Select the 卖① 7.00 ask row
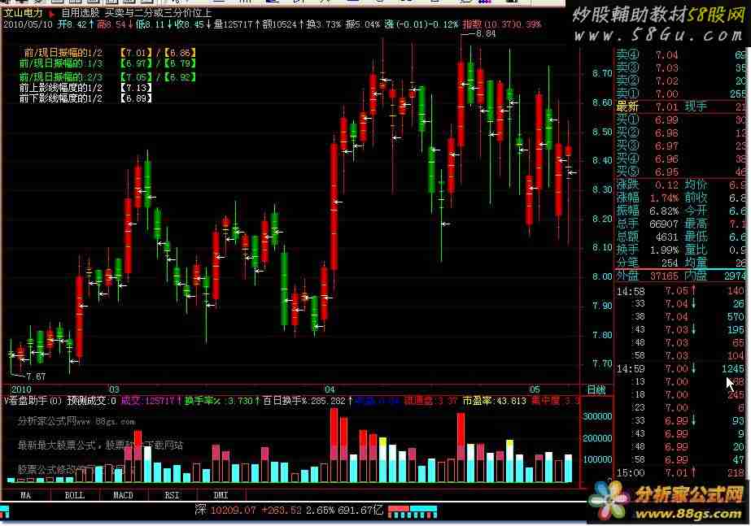This screenshot has width=751, height=526. pyautogui.click(x=681, y=93)
